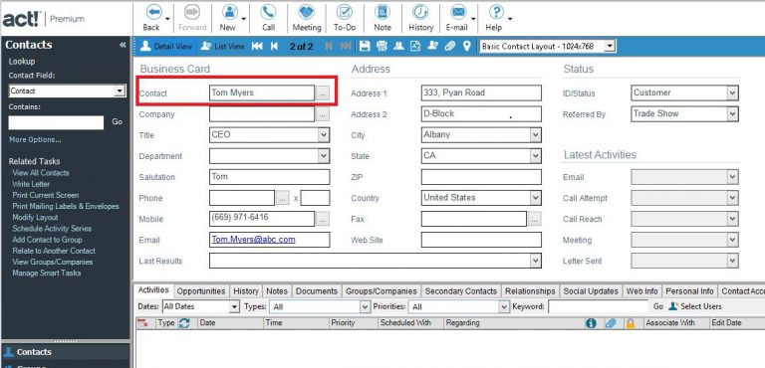Switch to List View
This screenshot has width=765, height=368.
pyautogui.click(x=222, y=47)
